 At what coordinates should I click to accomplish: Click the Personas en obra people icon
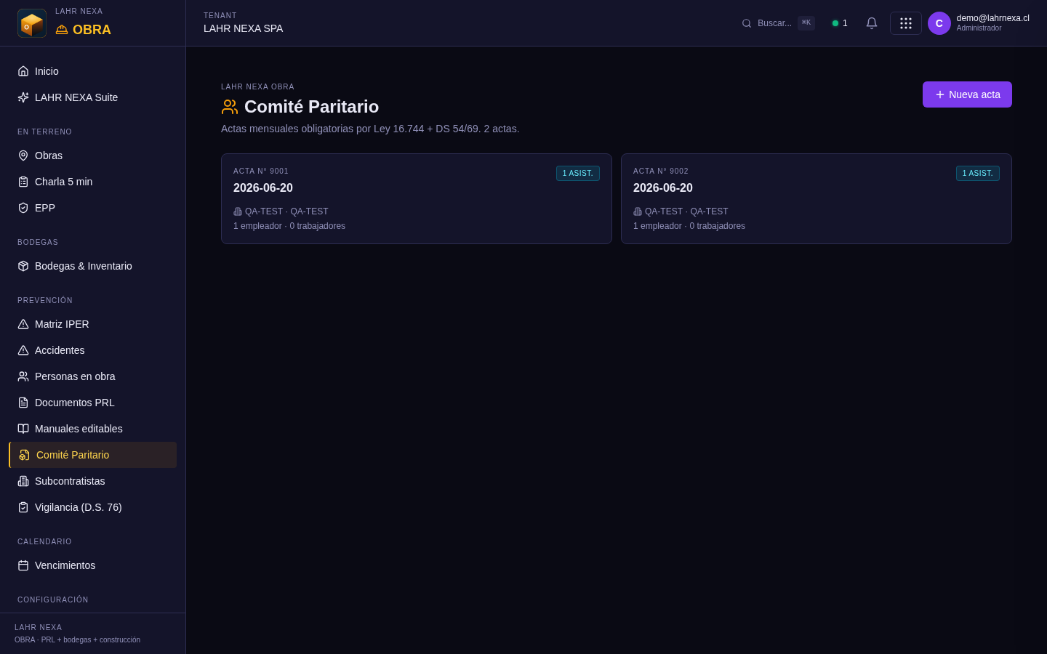coord(23,376)
